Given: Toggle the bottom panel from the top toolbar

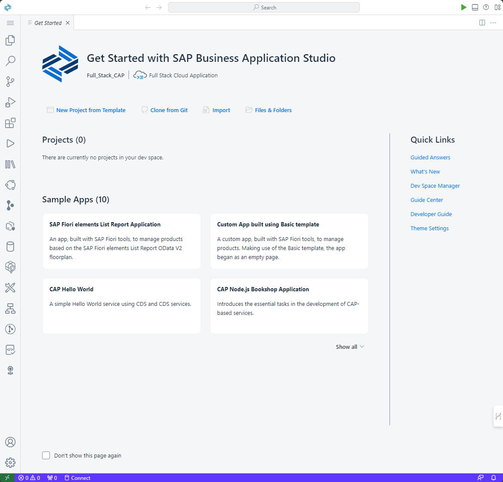Looking at the screenshot, I should (x=475, y=7).
